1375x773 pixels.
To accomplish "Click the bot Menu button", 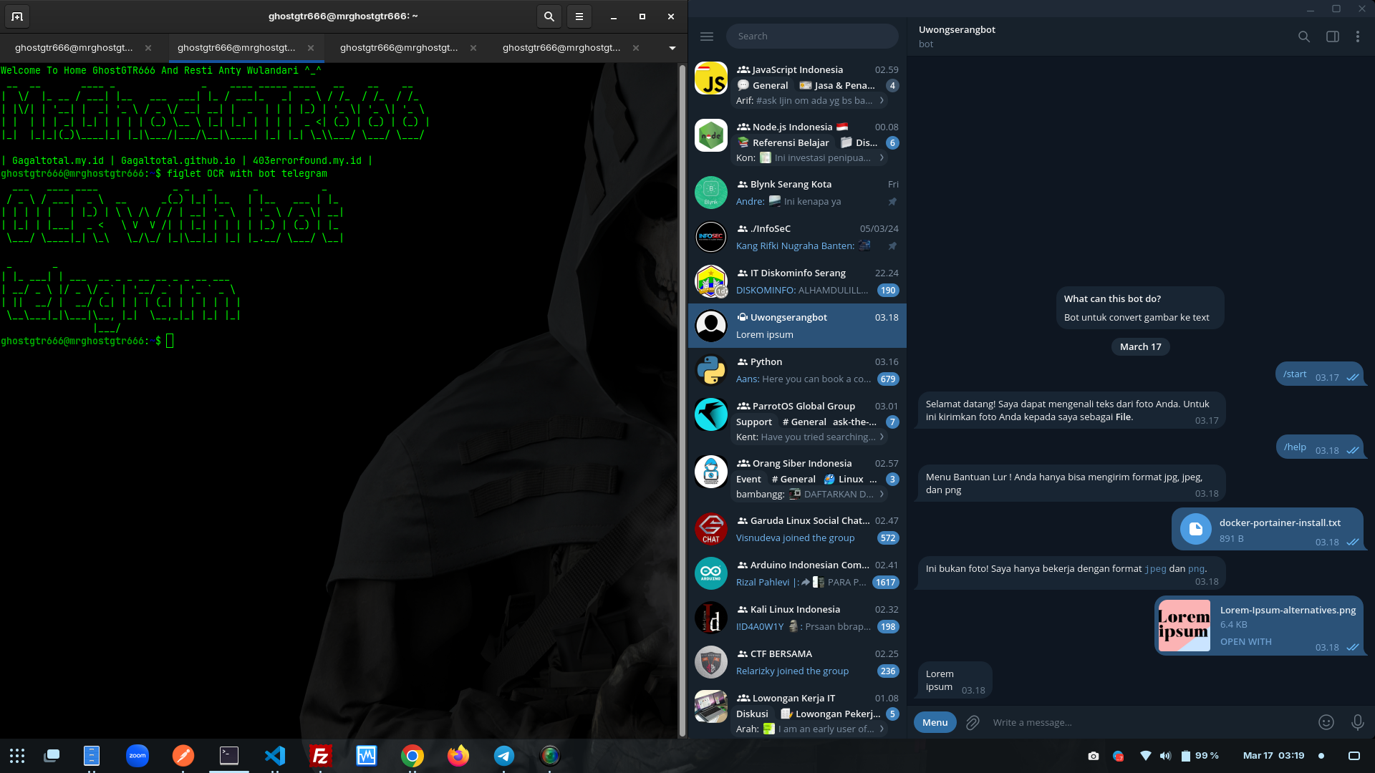I will click(x=935, y=723).
